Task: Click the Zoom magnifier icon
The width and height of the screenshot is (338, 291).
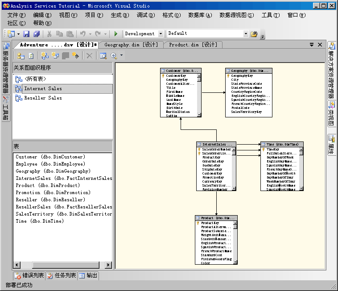Action: [114, 56]
